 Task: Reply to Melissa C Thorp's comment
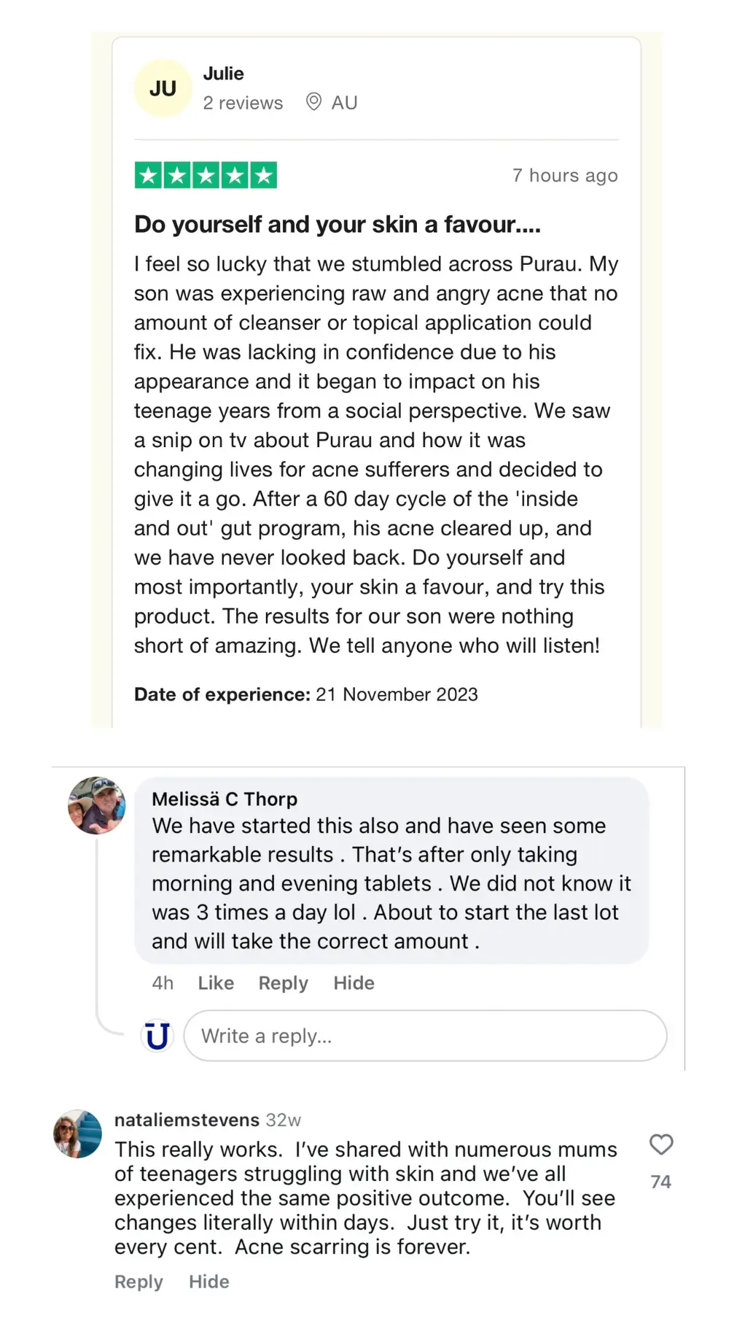pos(283,983)
